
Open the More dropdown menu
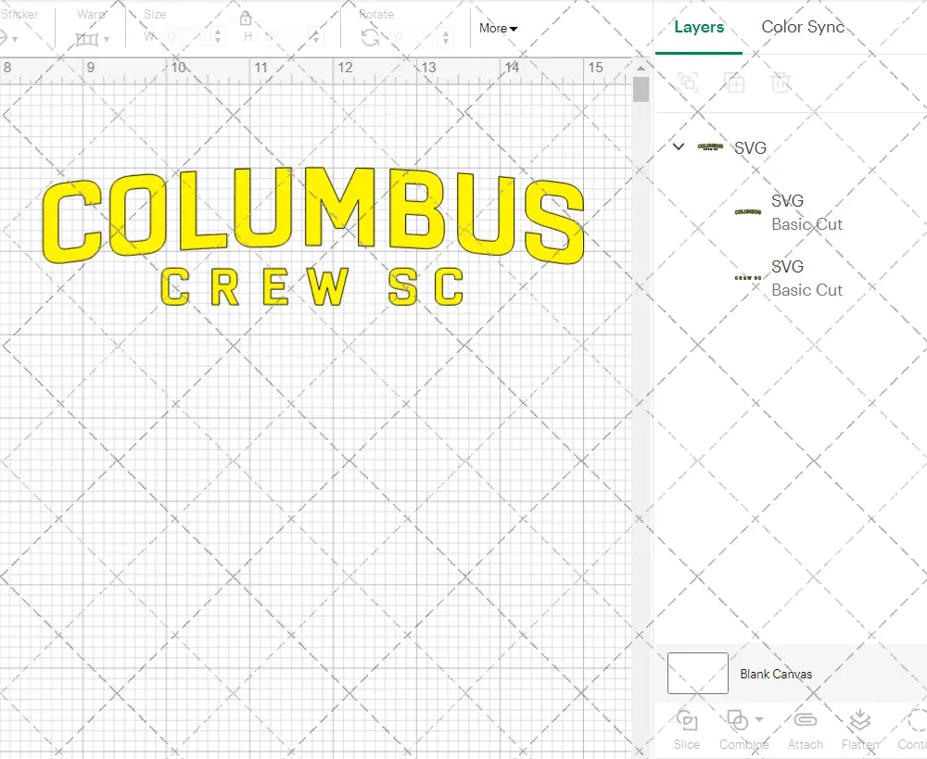pyautogui.click(x=499, y=29)
